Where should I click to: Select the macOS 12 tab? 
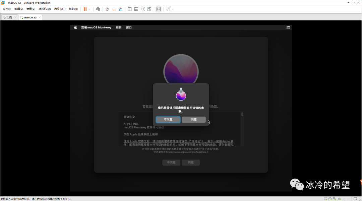click(x=30, y=17)
